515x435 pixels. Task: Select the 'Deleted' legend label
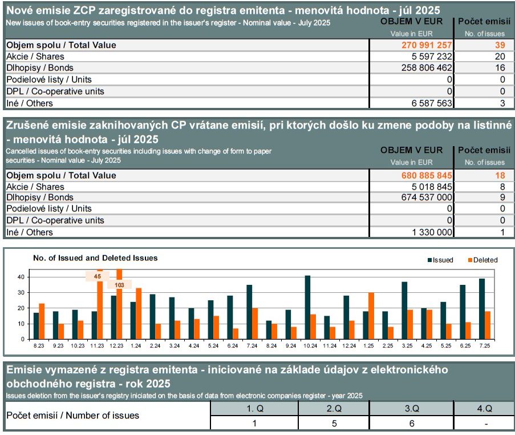(x=485, y=260)
